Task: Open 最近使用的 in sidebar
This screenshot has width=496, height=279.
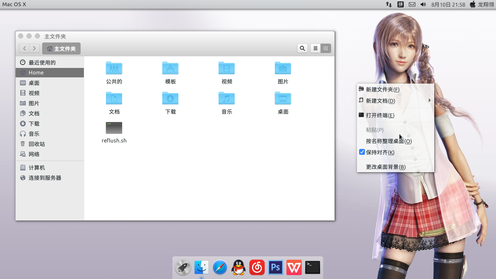Action: tap(50, 62)
